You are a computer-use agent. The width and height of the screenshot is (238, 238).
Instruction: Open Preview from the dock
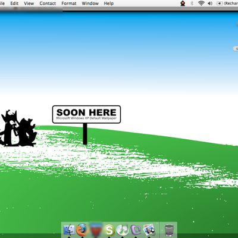coord(149,230)
